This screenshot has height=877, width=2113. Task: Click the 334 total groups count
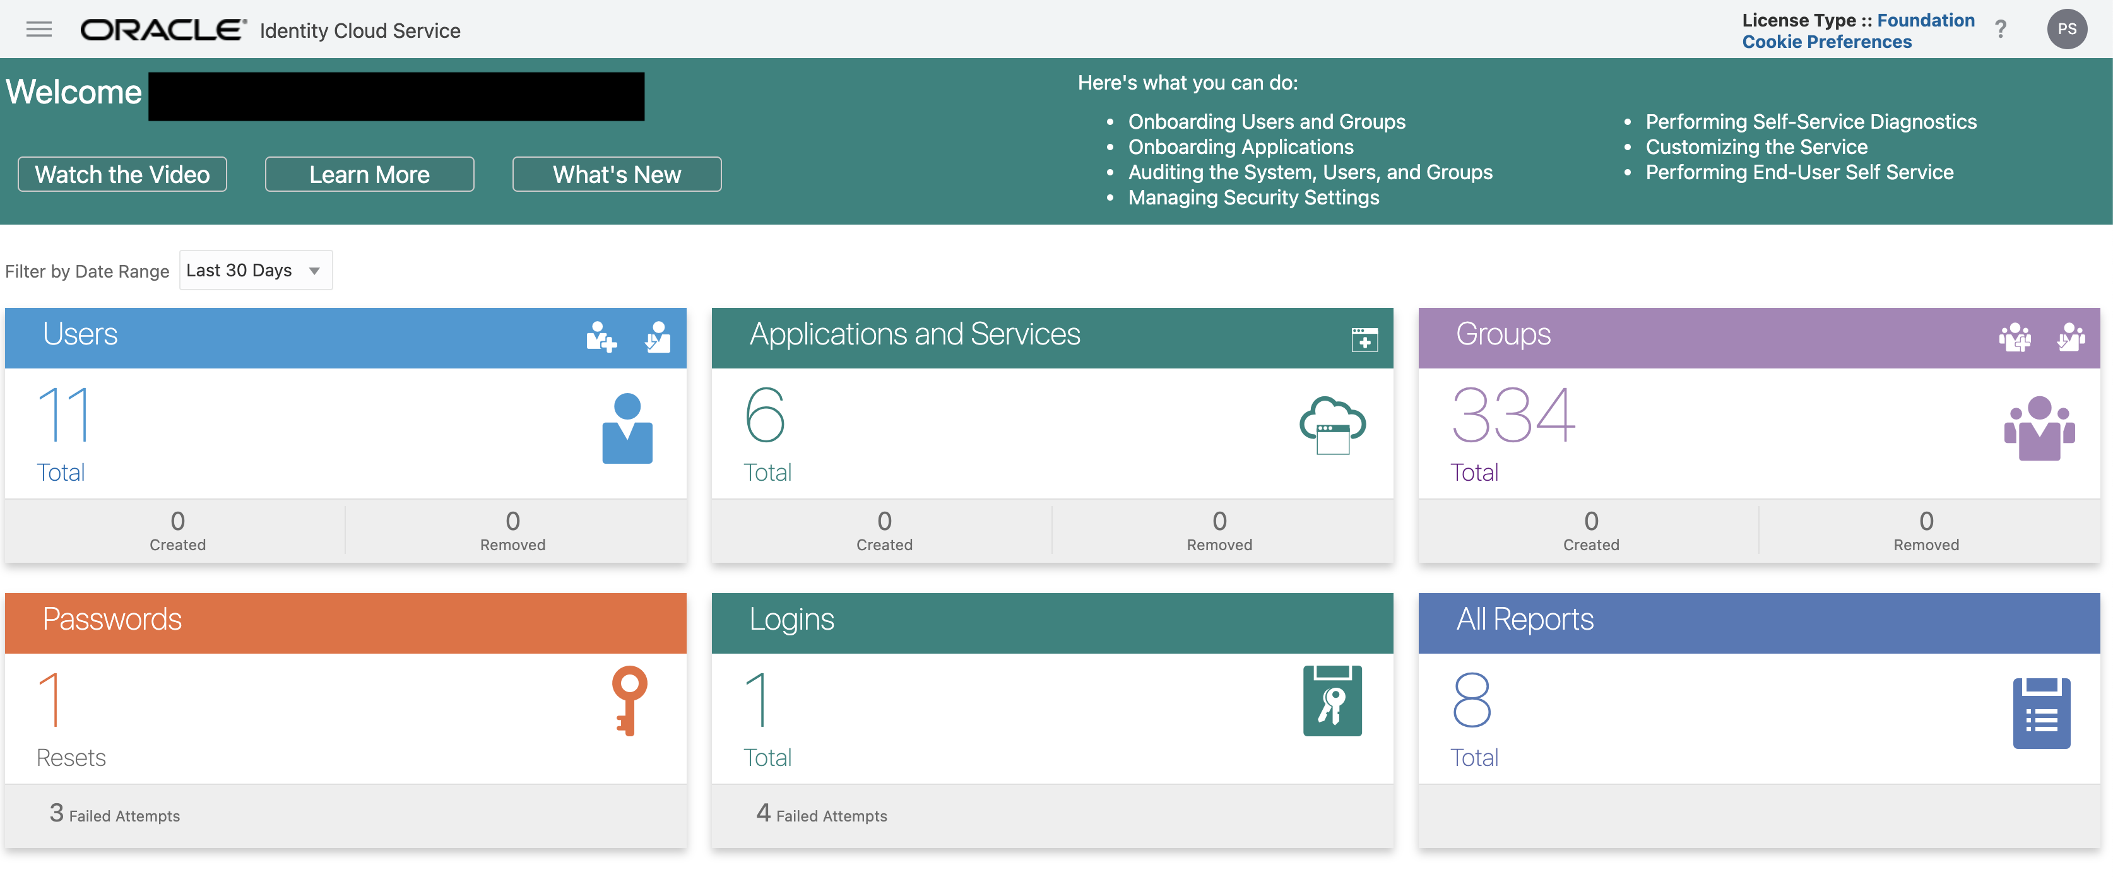tap(1513, 415)
